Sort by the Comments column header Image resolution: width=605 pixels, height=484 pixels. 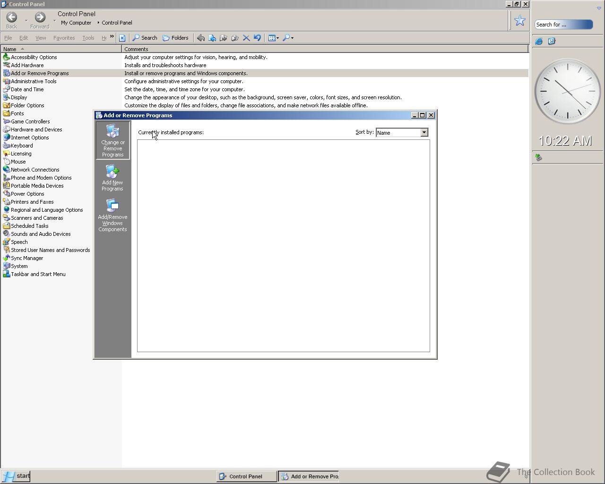coord(325,49)
